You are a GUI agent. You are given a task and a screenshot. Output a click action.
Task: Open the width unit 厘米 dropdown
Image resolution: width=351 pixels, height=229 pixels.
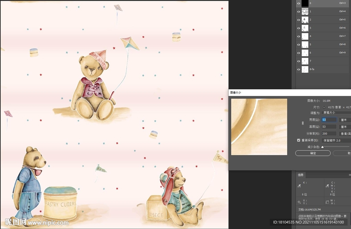tap(344, 120)
